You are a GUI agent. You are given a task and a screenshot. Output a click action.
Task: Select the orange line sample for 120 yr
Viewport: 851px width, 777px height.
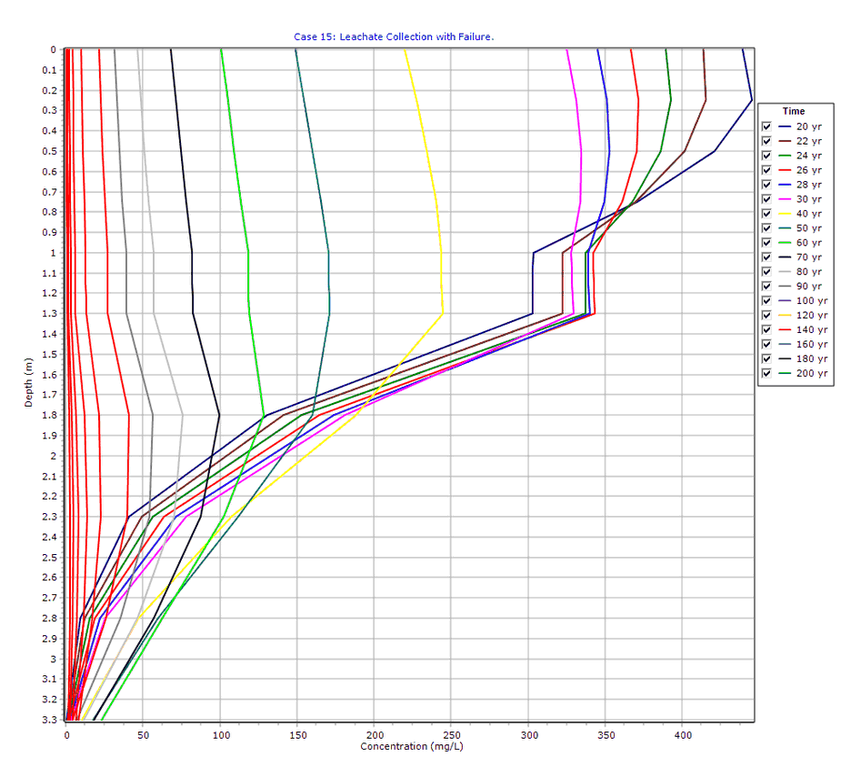point(785,316)
